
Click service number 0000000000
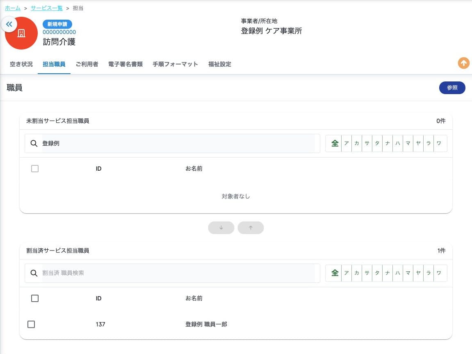[59, 32]
